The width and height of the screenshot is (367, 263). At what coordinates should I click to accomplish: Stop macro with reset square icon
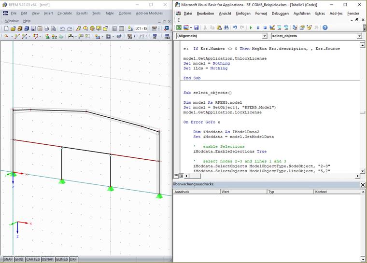[265, 28]
